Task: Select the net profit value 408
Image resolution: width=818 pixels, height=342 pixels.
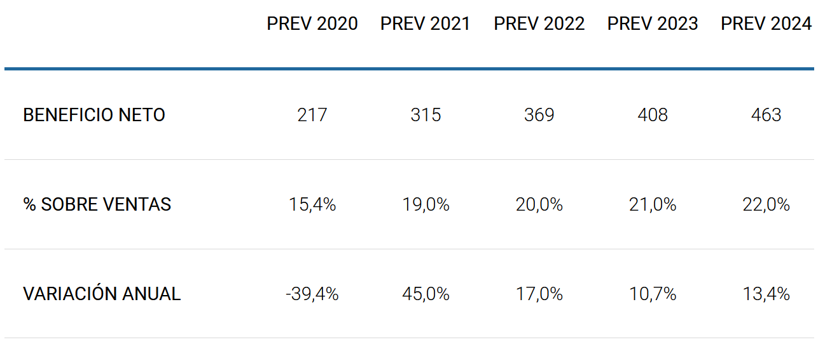Action: coord(653,115)
